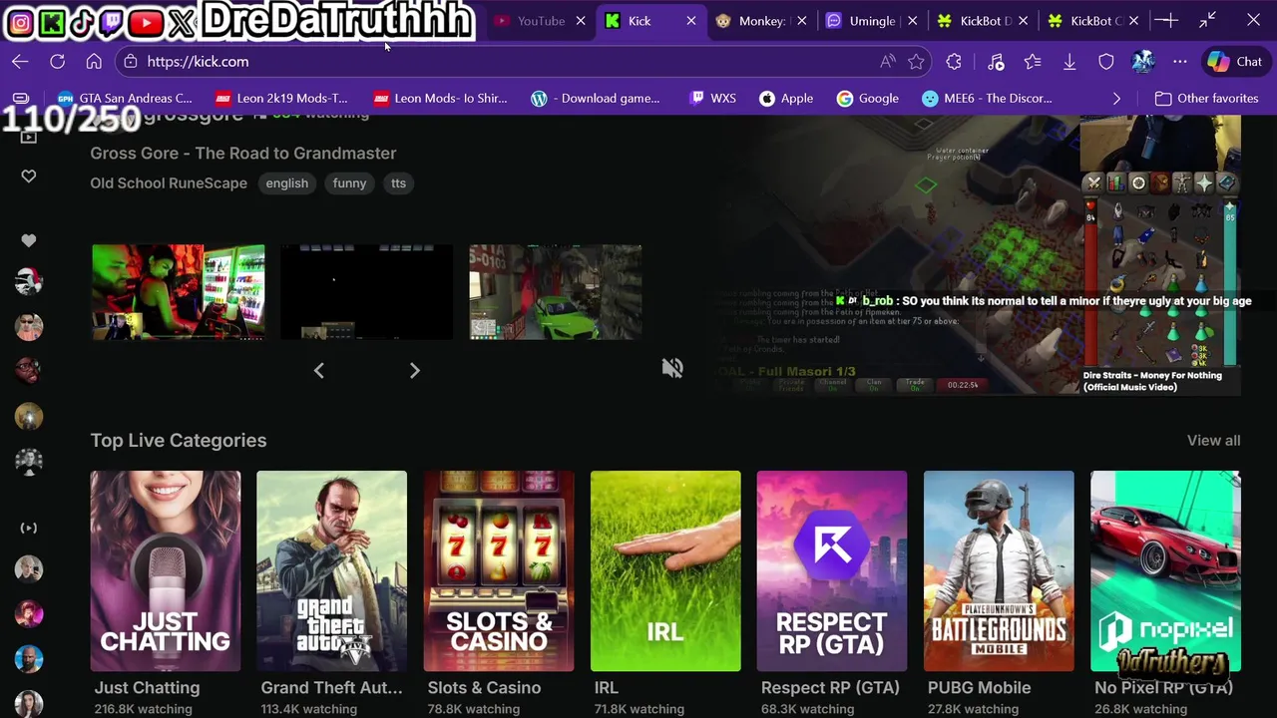Open the browser extensions puzzle icon

point(954,62)
